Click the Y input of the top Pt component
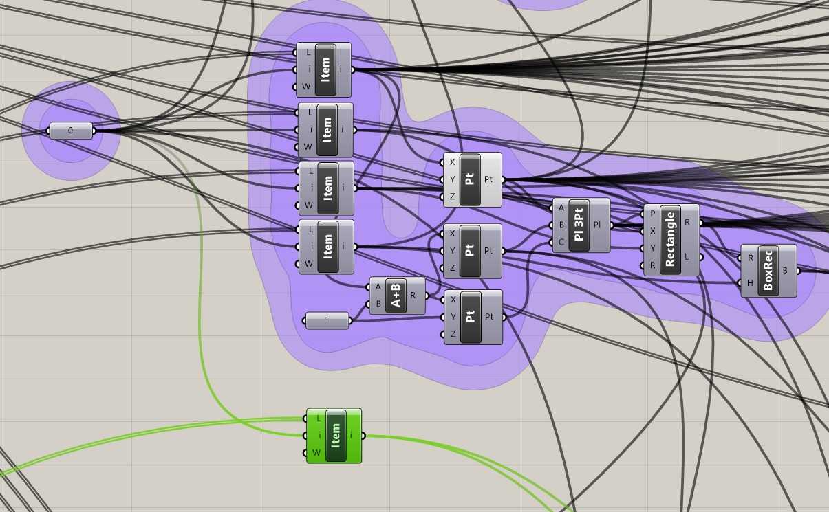This screenshot has width=829, height=512. (452, 180)
